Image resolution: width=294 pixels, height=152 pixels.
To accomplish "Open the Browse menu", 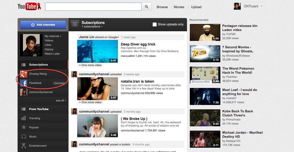I will pos(162,7).
